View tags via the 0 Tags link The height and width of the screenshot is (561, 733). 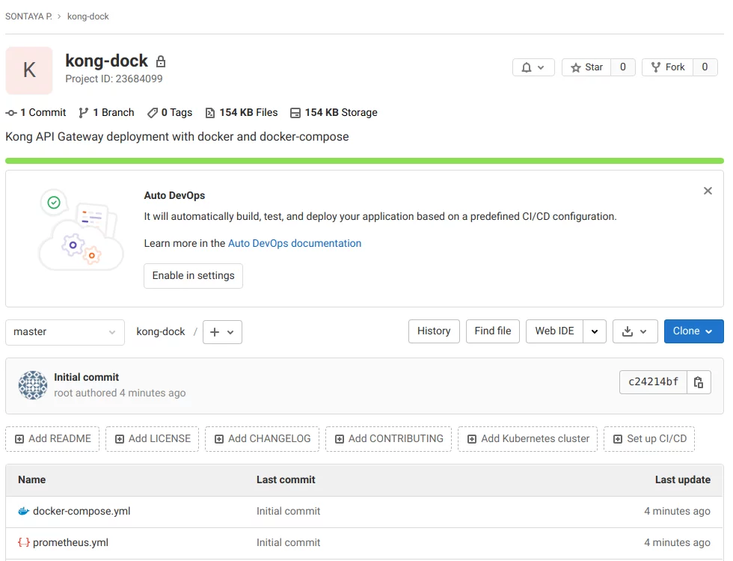[169, 112]
